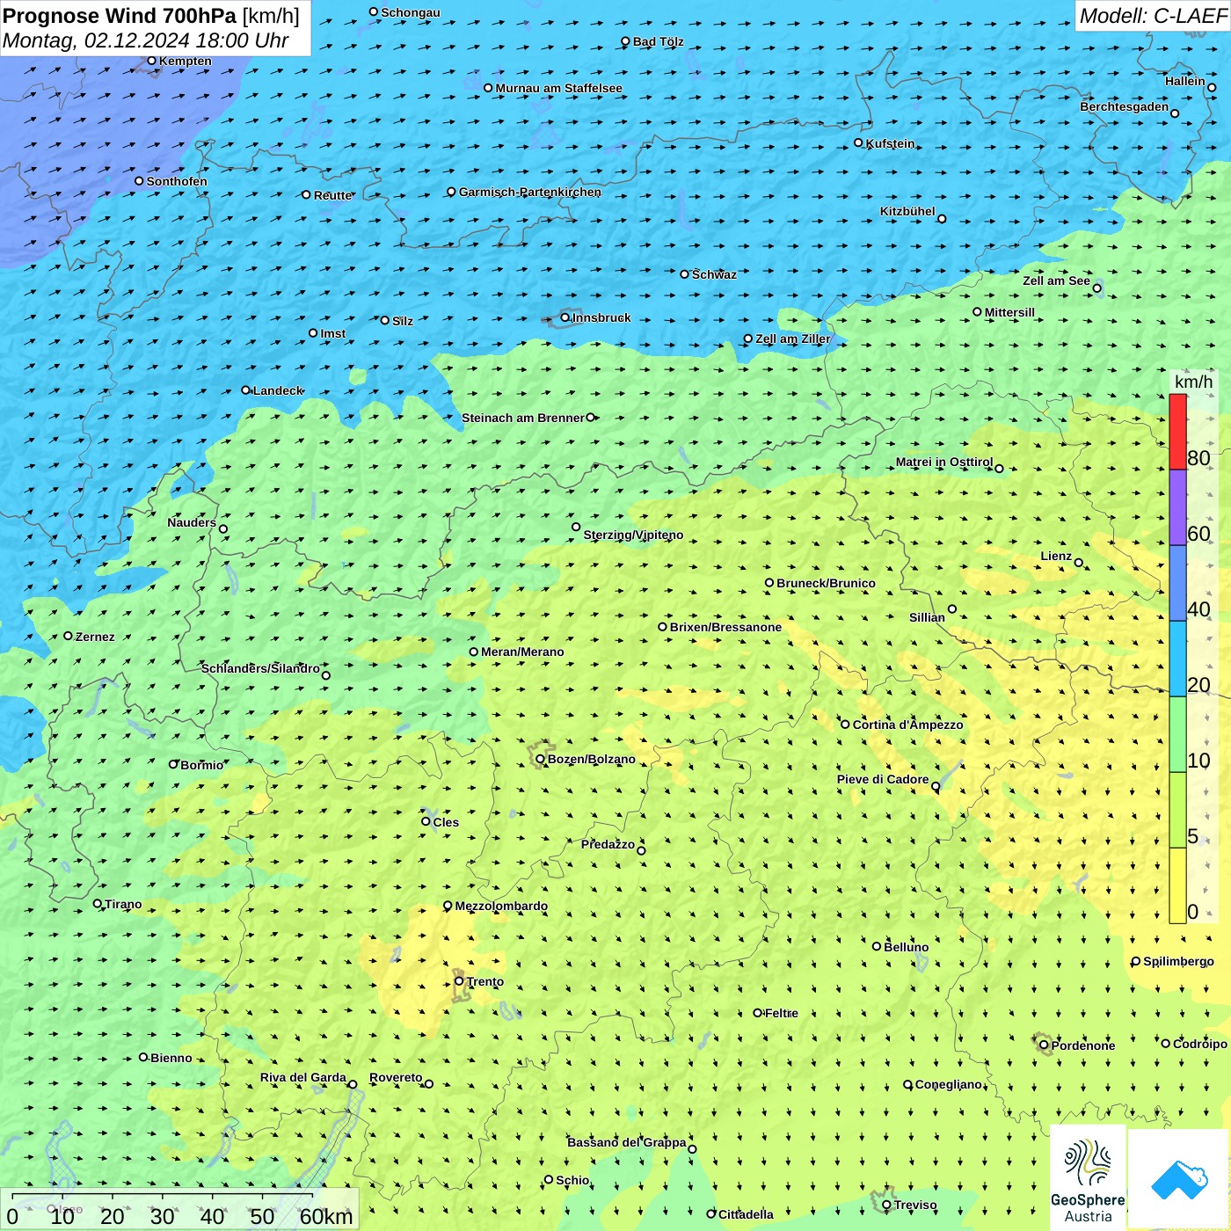Click the purple legend segment 60–80 km/h
1231x1231 pixels.
click(x=1177, y=507)
